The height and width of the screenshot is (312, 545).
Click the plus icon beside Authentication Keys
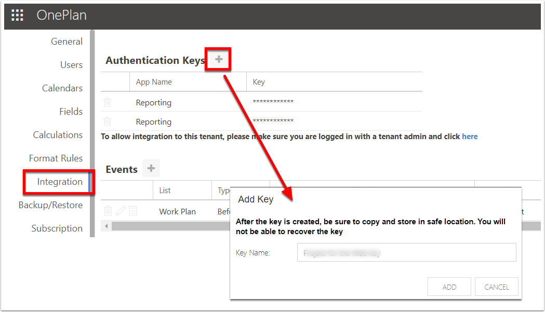pos(218,59)
